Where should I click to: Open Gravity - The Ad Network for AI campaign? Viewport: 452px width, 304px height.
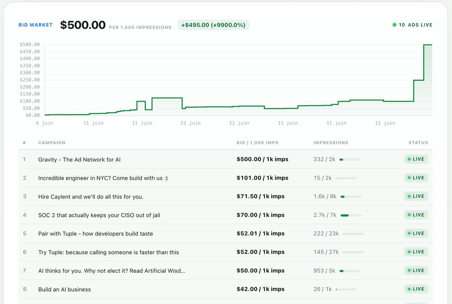[x=79, y=159]
